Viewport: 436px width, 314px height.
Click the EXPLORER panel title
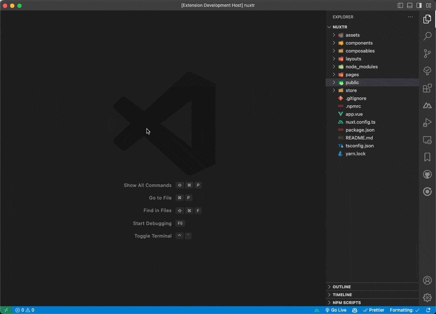point(343,17)
